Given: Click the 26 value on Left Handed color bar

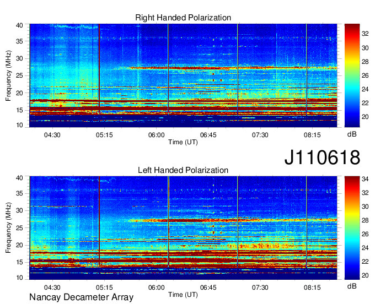Looking at the screenshot, I should point(365,234).
